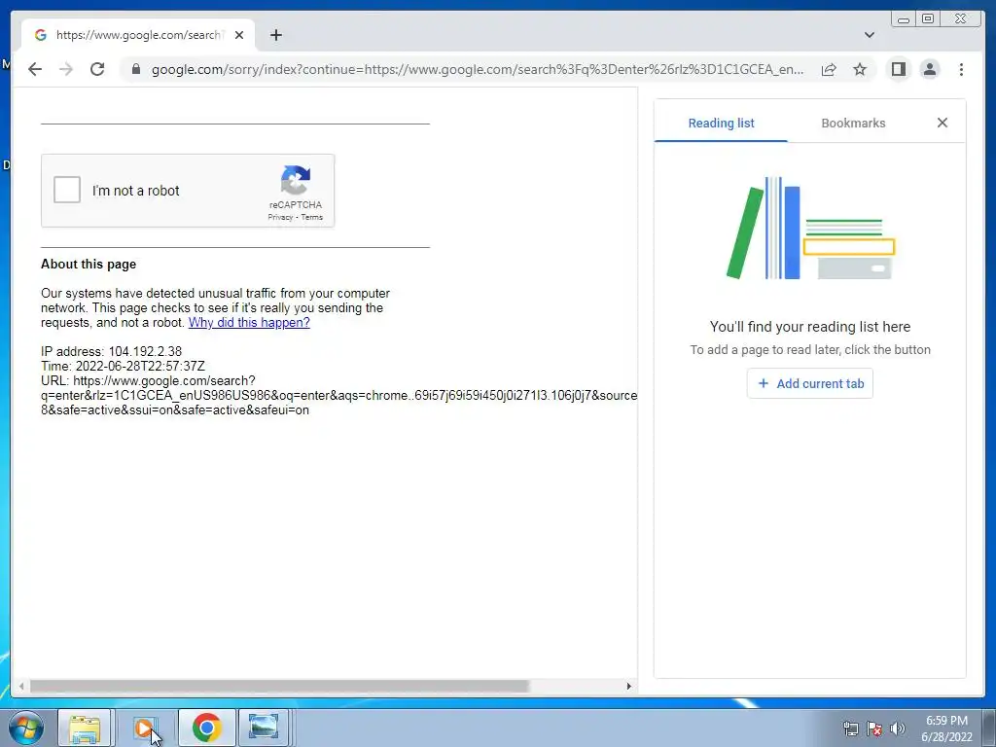996x747 pixels.
Task: Open 'Why did this happen?' link
Action: tap(249, 322)
